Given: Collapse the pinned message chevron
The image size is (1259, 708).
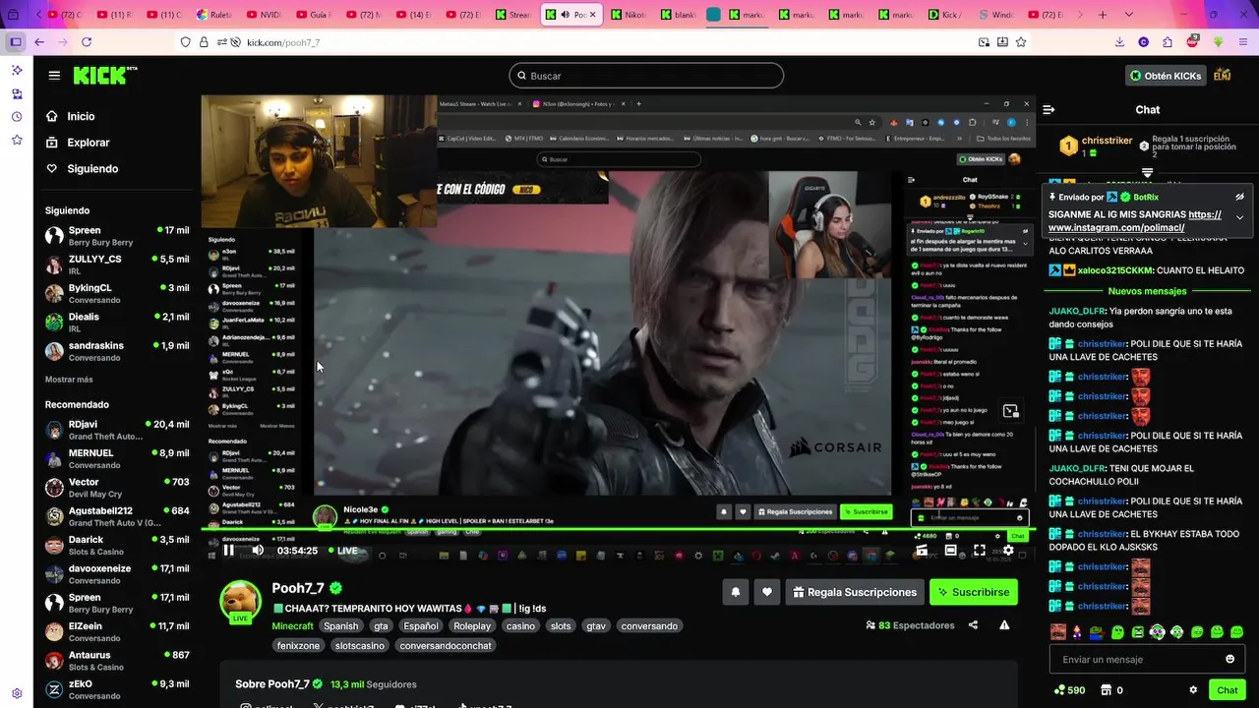Looking at the screenshot, I should pos(1239,217).
